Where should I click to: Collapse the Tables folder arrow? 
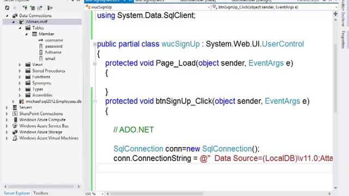click(x=20, y=28)
